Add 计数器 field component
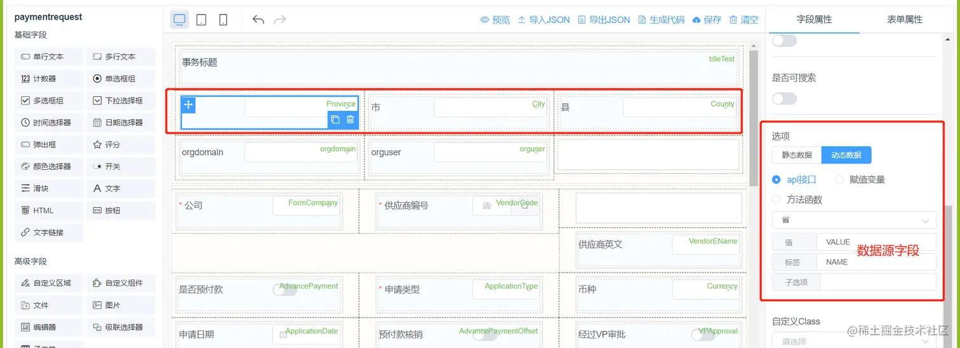 [49, 79]
